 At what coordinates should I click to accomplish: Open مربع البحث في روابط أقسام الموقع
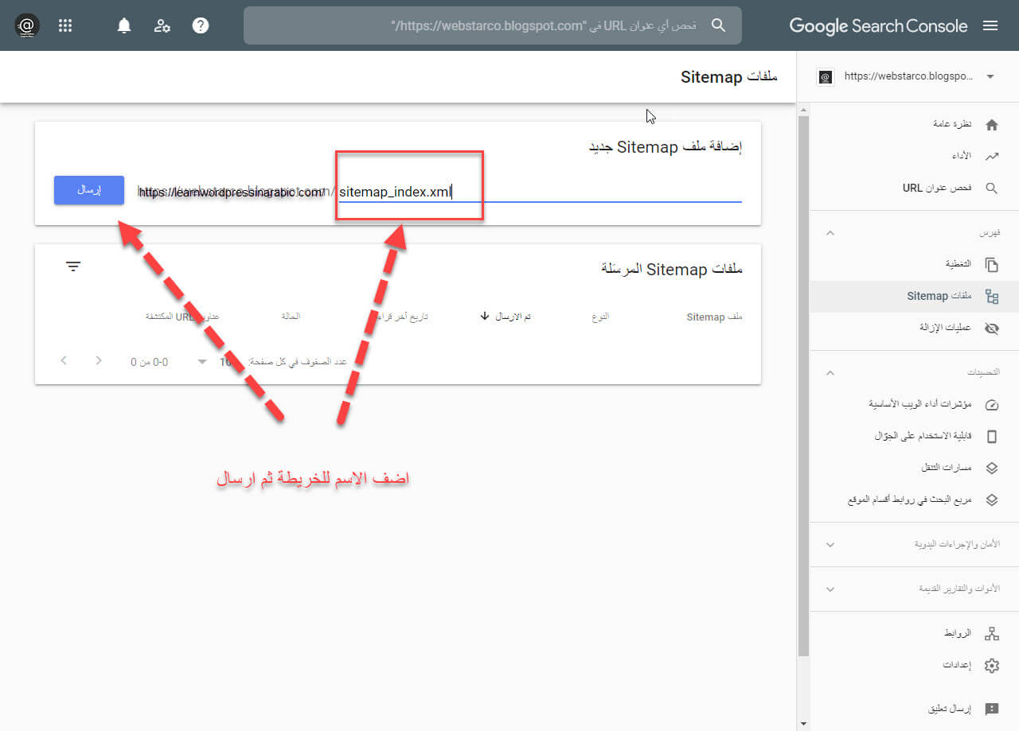click(914, 500)
